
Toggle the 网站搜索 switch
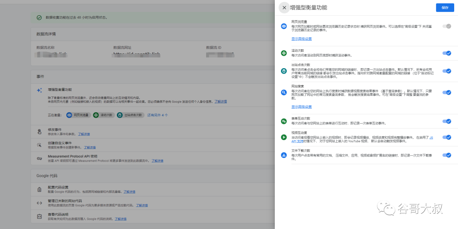447,92
